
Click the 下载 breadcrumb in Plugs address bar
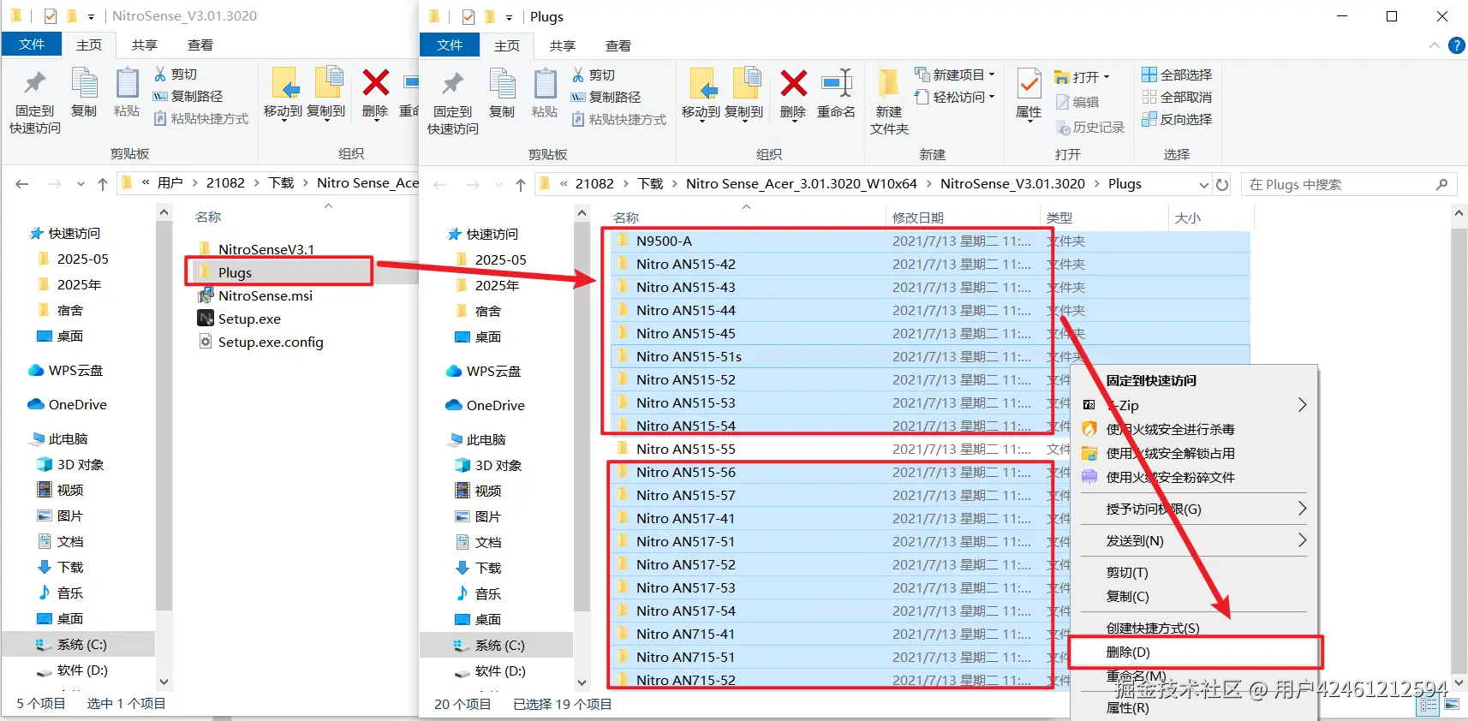(650, 184)
